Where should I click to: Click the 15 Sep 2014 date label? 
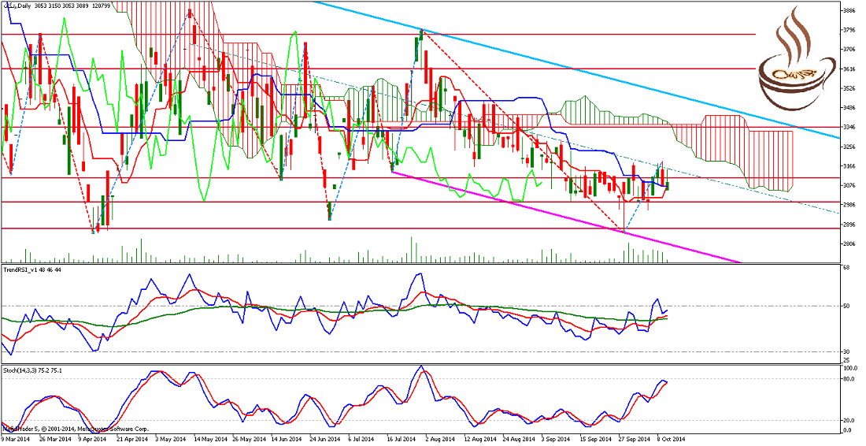593,439
